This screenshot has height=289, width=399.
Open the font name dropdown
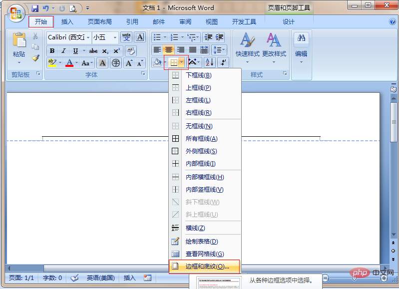(x=88, y=37)
